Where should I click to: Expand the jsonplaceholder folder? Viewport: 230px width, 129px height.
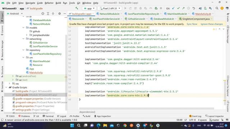27,35
